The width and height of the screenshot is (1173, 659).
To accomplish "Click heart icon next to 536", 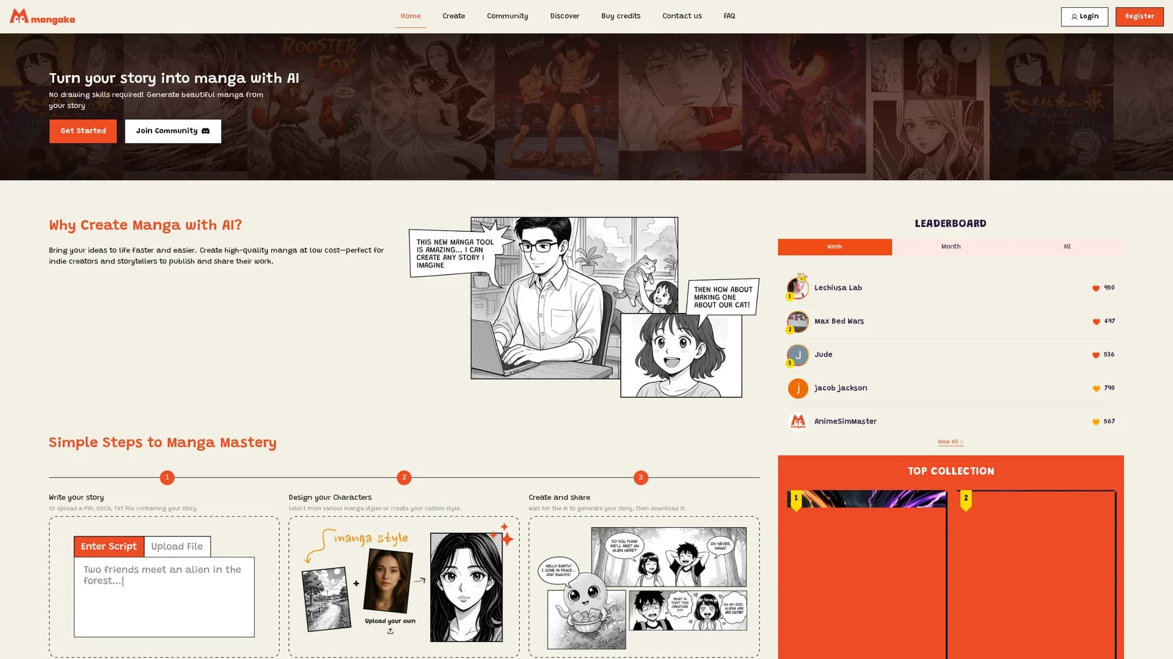I will pyautogui.click(x=1096, y=355).
